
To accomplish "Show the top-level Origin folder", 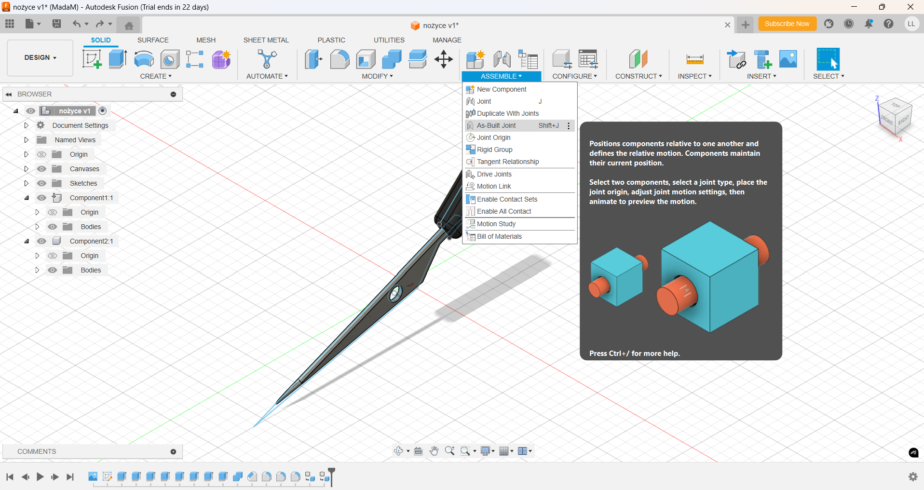I will (x=42, y=154).
